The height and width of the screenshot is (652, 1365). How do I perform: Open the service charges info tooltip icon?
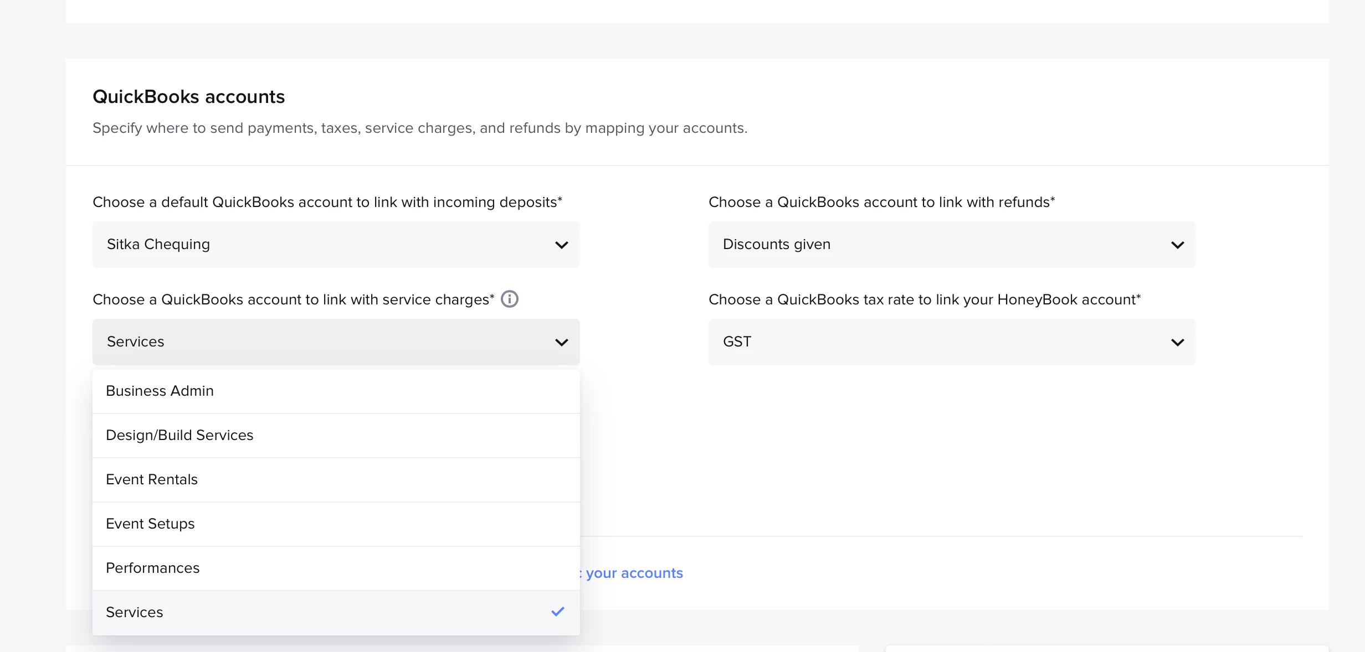click(510, 299)
